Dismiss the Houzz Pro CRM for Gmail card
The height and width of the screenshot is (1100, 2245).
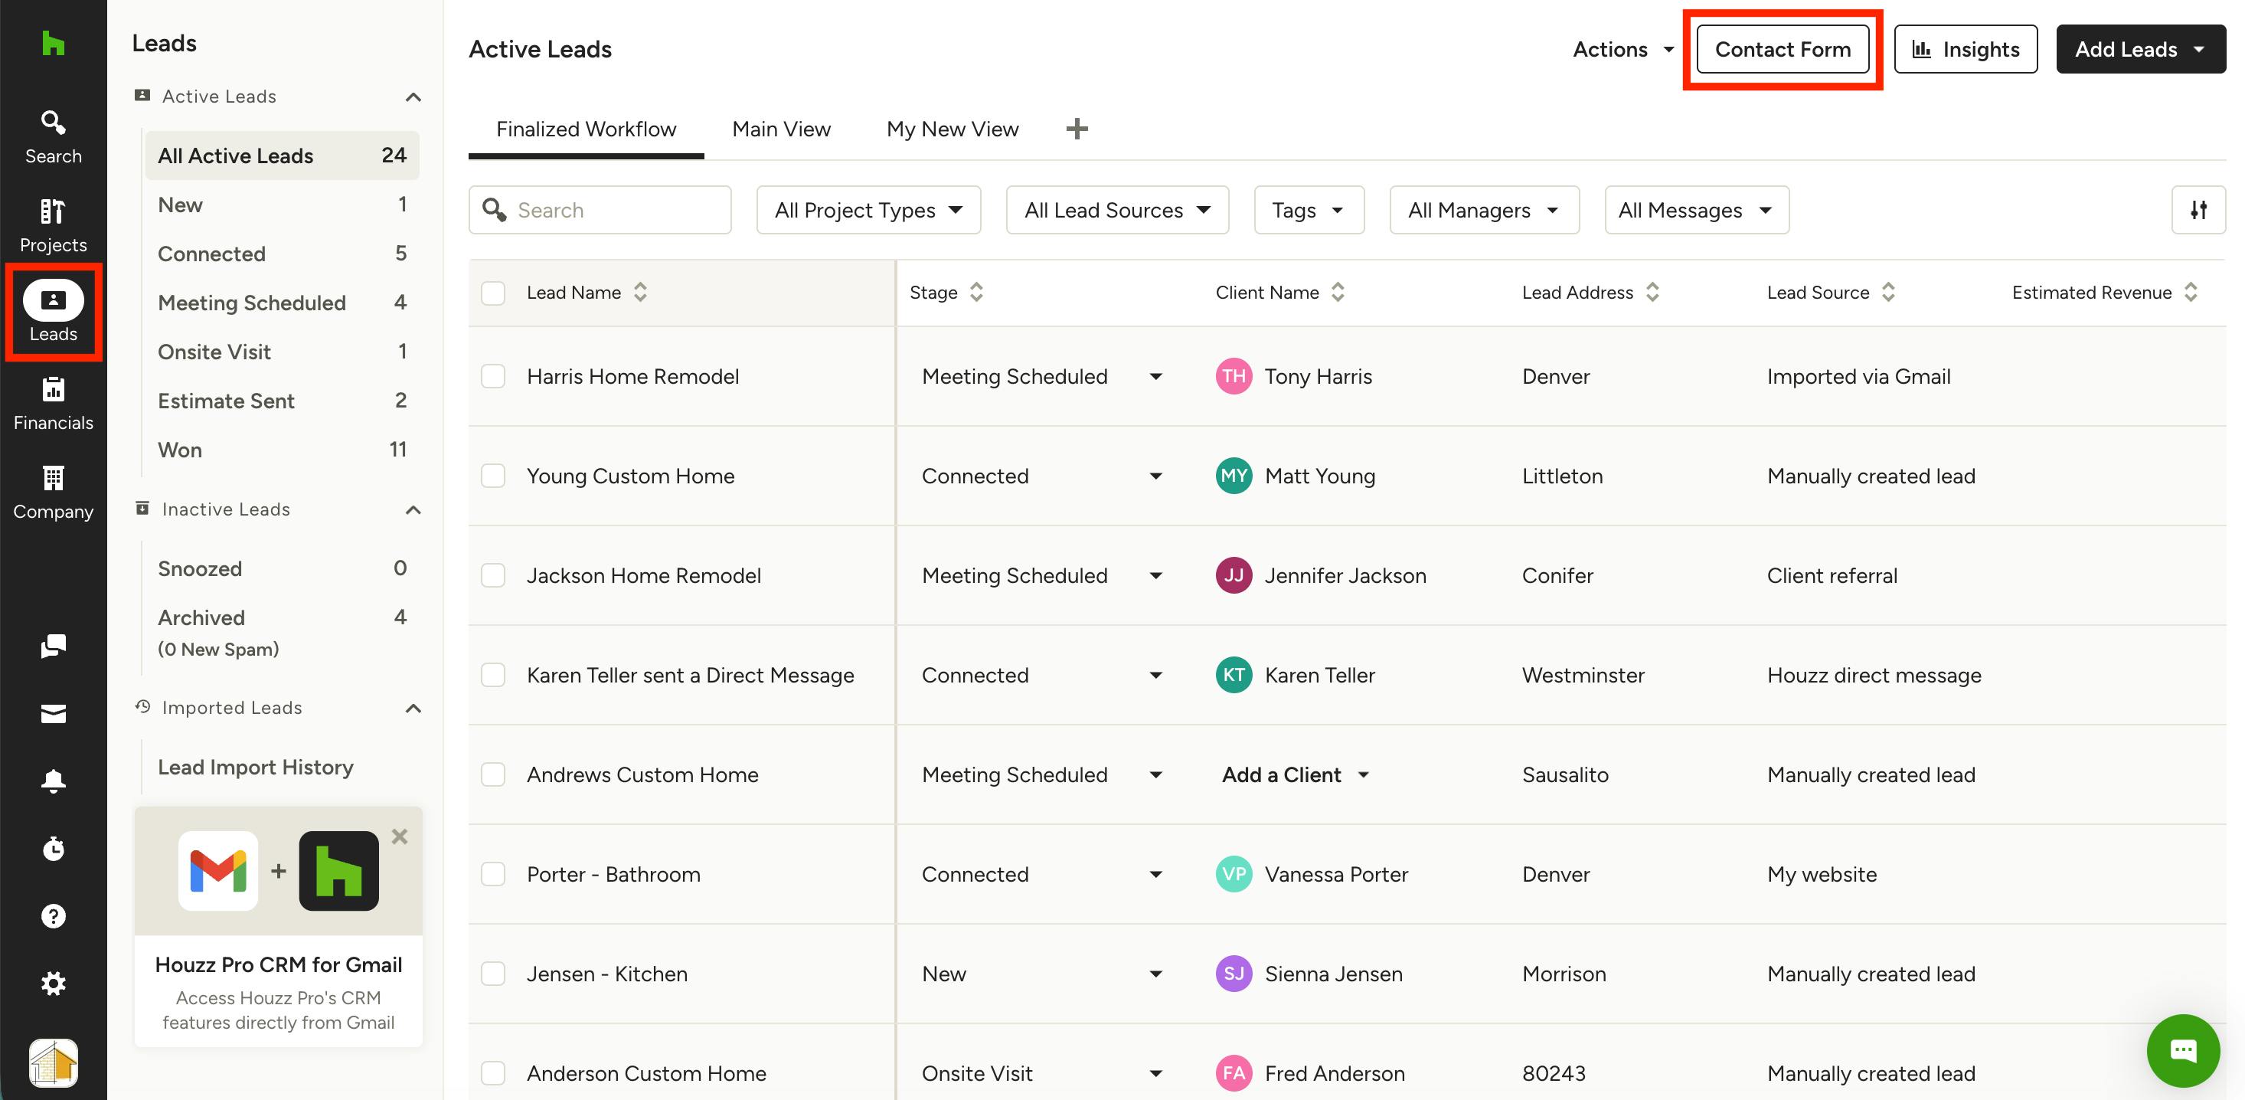tap(399, 836)
